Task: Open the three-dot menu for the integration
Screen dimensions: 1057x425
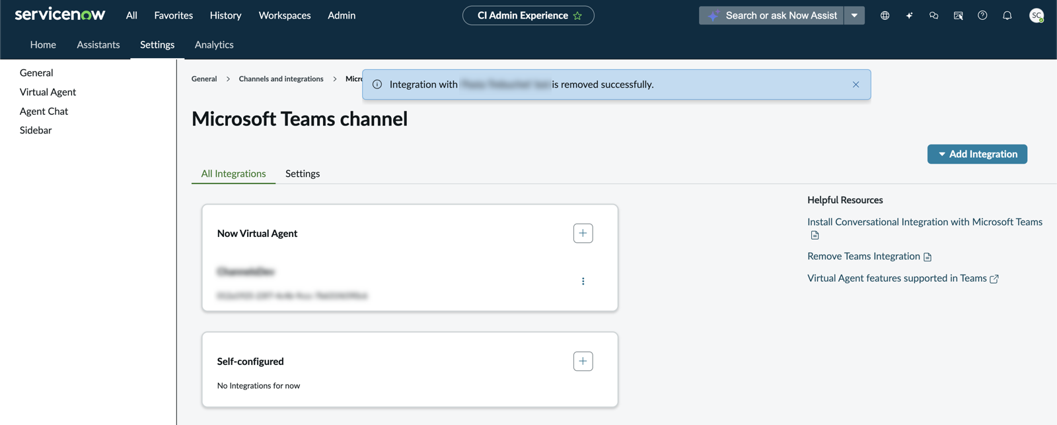Action: pos(583,281)
